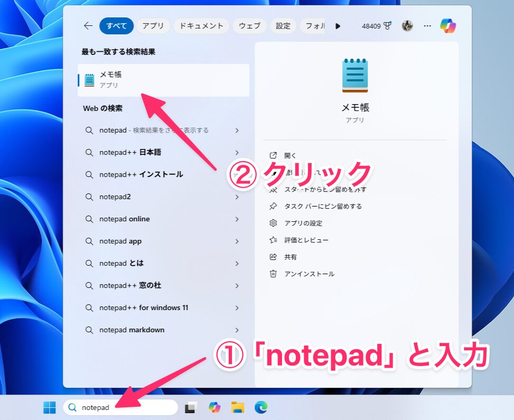Click the magnifier icon in taskbar search
This screenshot has height=420, width=514.
point(72,407)
